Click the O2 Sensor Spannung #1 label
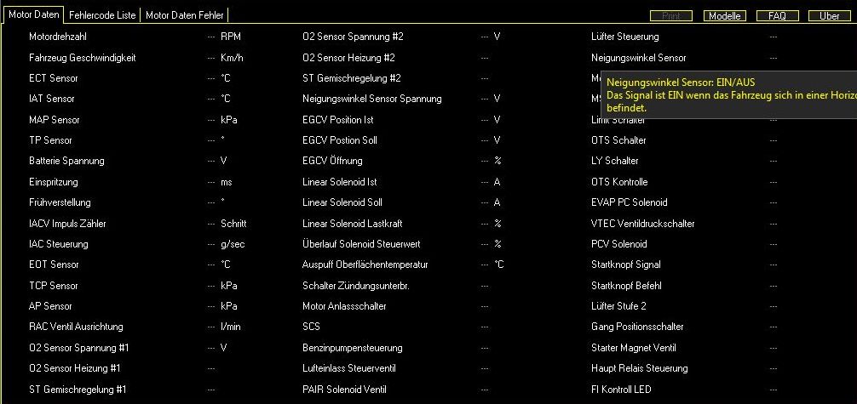This screenshot has height=404, width=857. (x=78, y=347)
